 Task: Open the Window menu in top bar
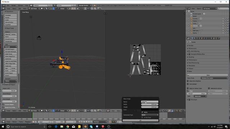coord(20,5)
